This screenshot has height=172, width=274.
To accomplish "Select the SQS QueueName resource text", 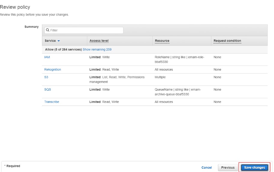I will tap(178, 92).
